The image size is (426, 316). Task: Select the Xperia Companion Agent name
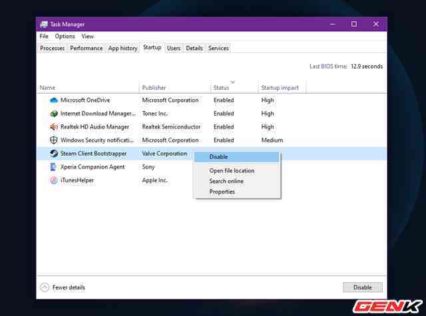click(93, 167)
